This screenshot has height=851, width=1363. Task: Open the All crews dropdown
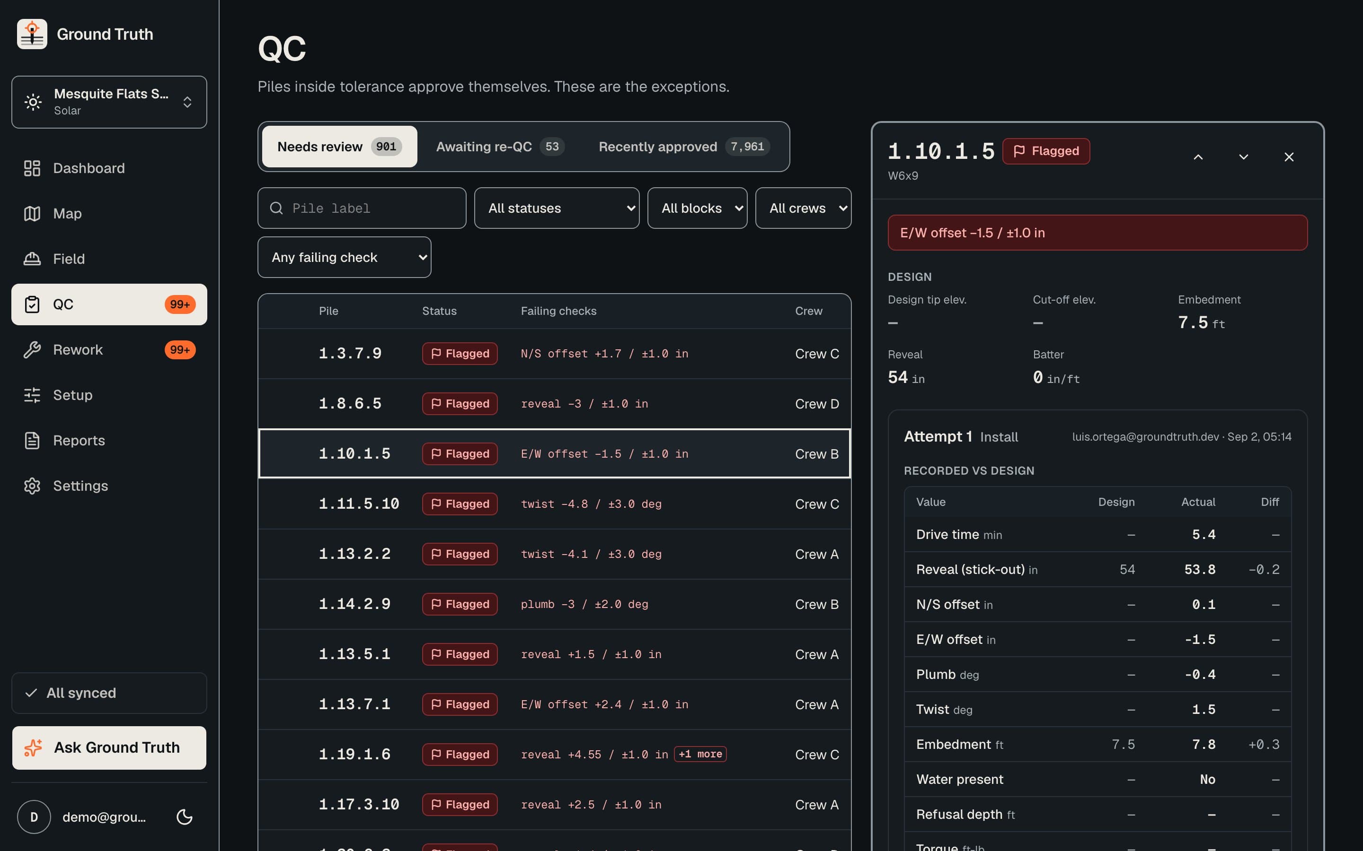coord(803,208)
